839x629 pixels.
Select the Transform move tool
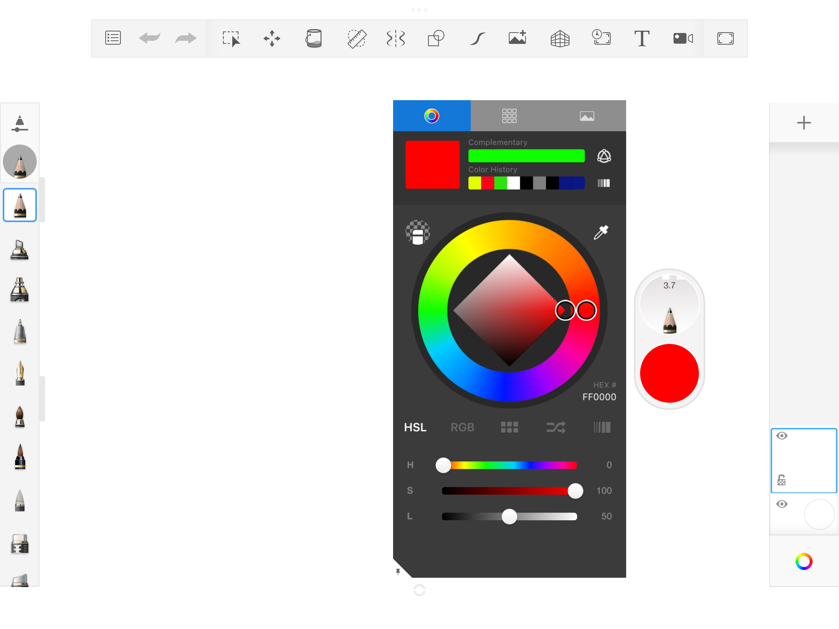point(272,38)
